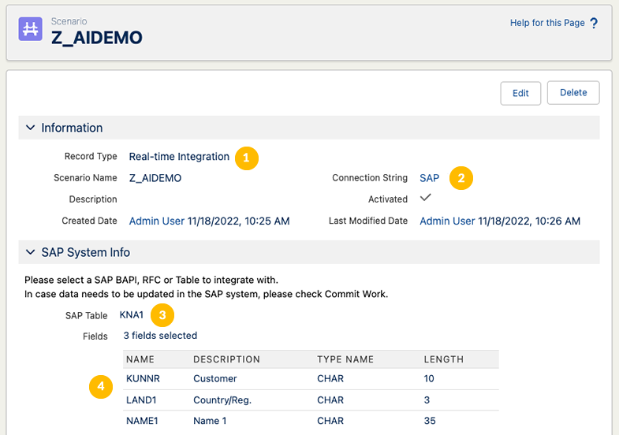Collapse the SAP System Info section chevron
The image size is (619, 435).
click(x=31, y=252)
